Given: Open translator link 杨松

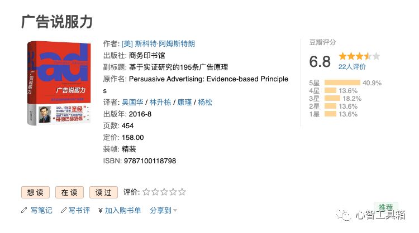Looking at the screenshot, I should [205, 102].
